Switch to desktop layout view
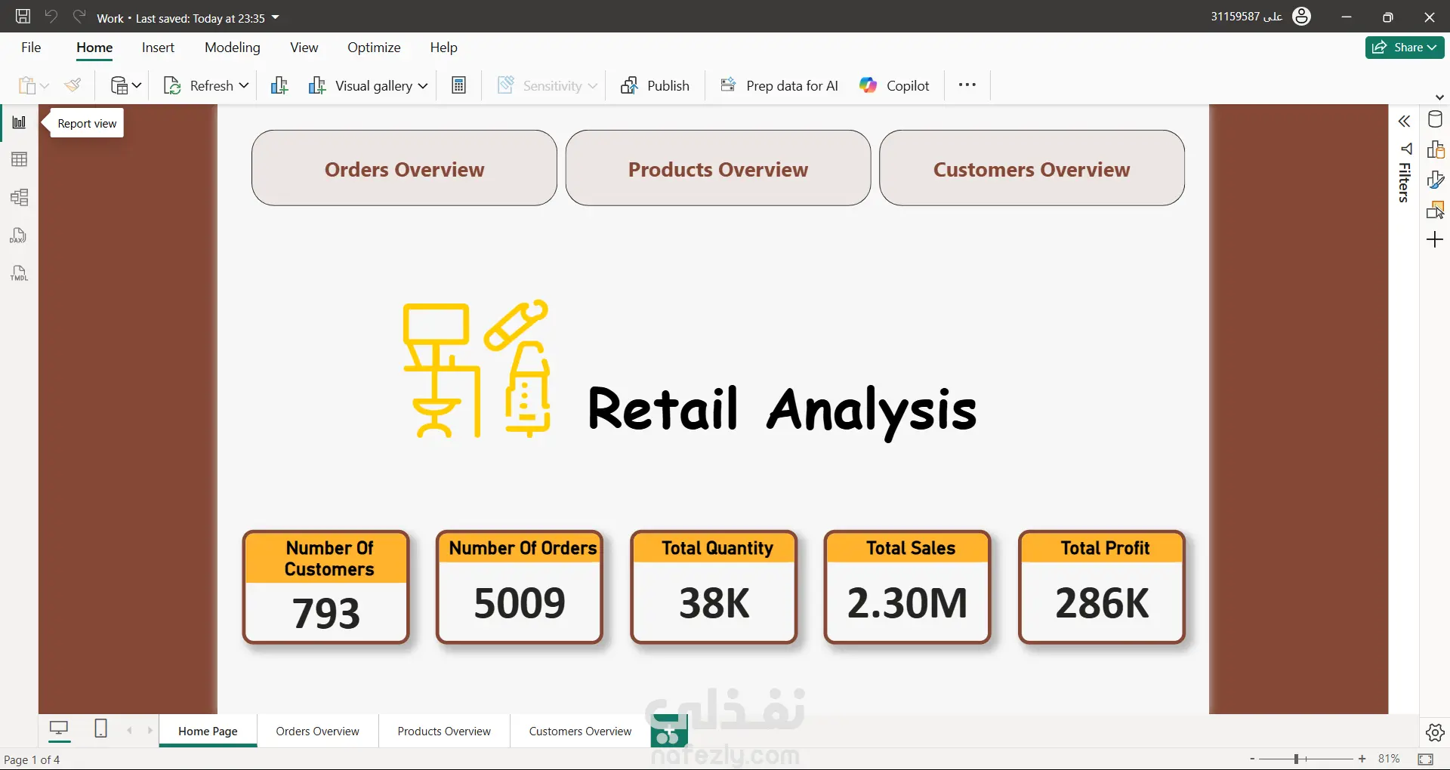The image size is (1450, 770). (x=59, y=728)
